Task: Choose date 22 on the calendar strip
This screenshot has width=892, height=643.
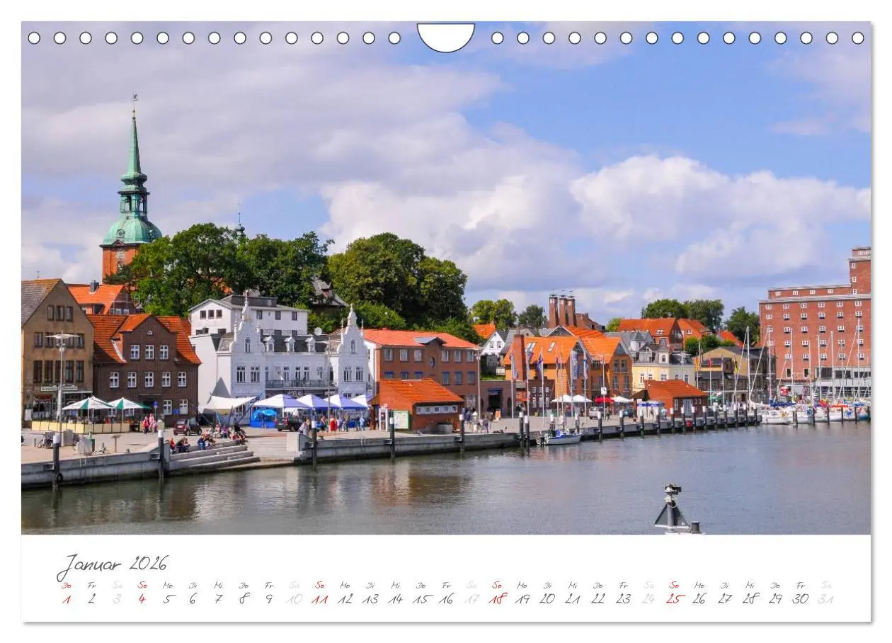Action: point(598,599)
